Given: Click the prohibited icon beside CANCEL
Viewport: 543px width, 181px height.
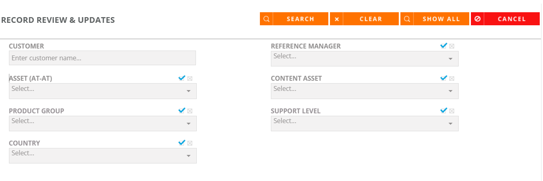Looking at the screenshot, I should tap(477, 19).
